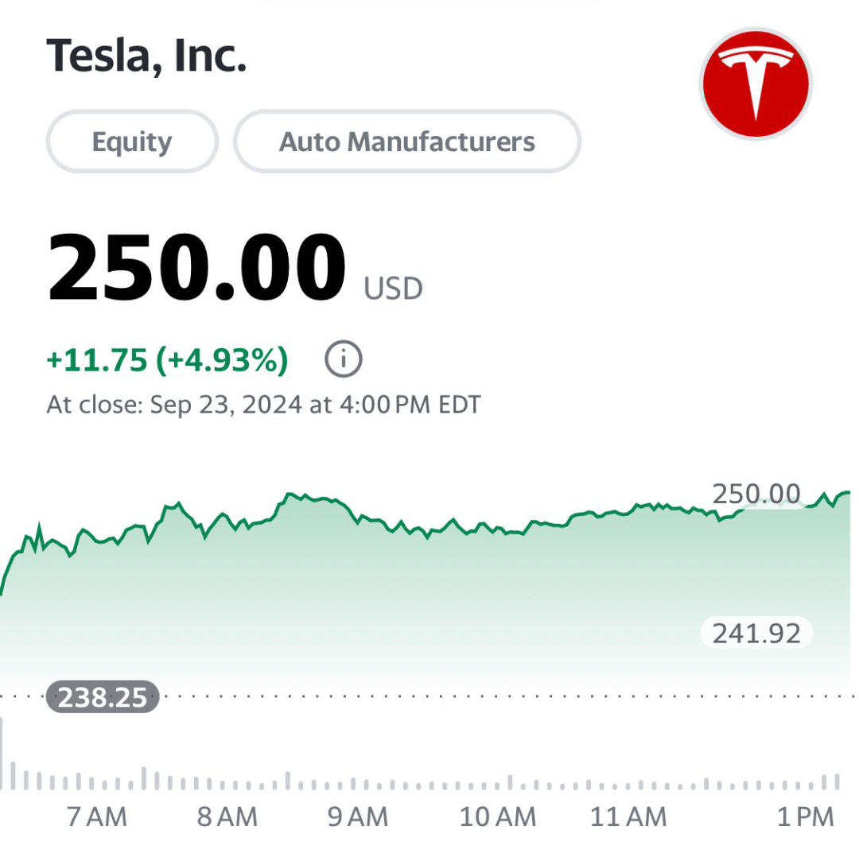This screenshot has width=859, height=865.
Task: Select the 1 PM time axis label
Action: (x=806, y=817)
